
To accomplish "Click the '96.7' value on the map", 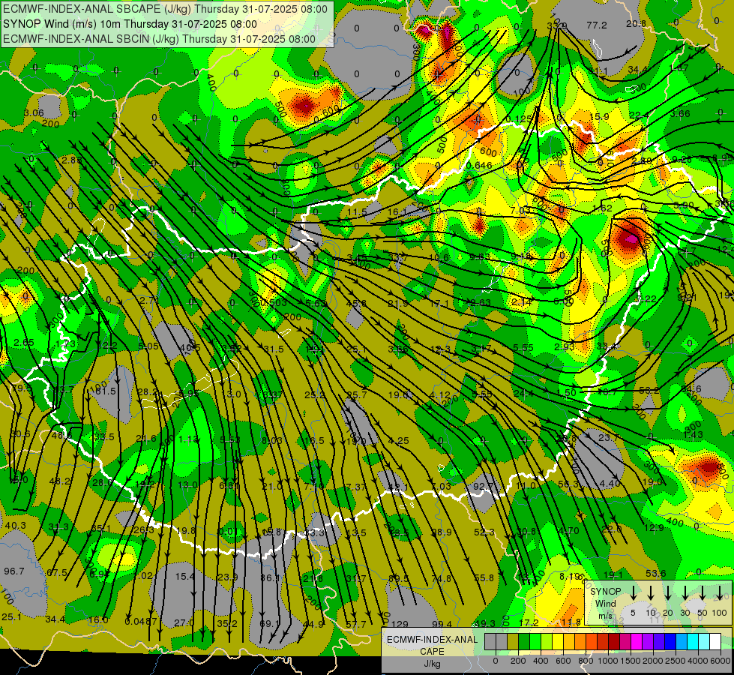I will coord(14,571).
